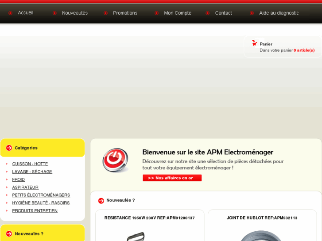
Task: Click red bullet icon beside Mon Compte
Action: coord(156,13)
